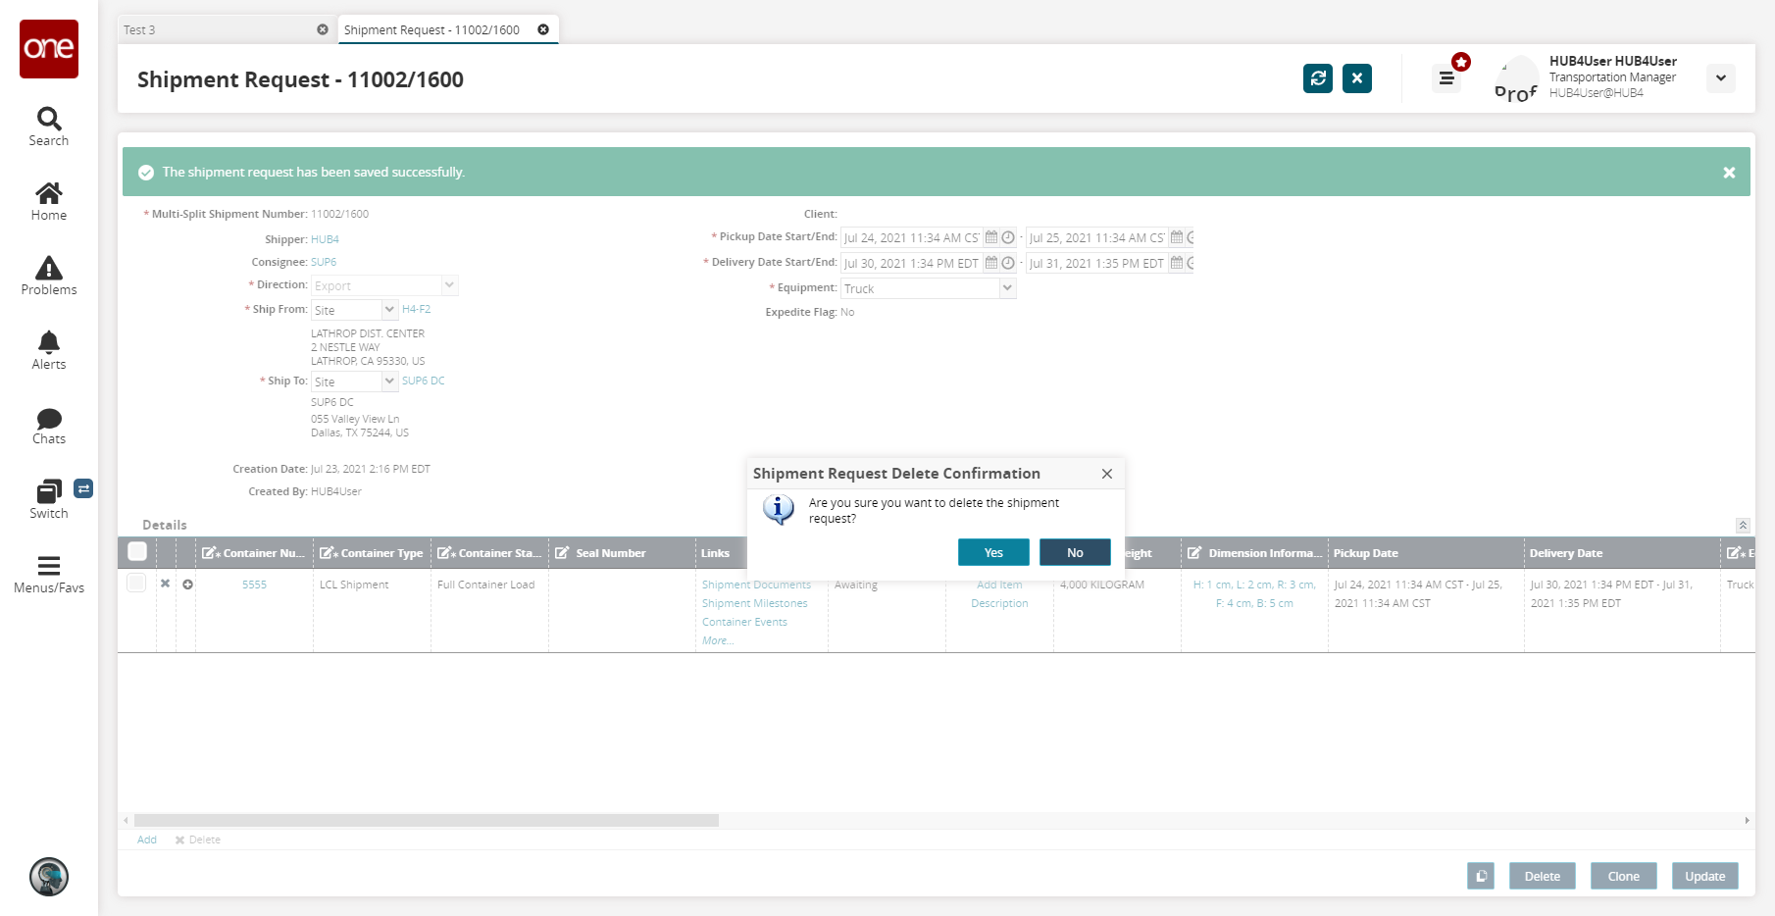Open the Shipment Documents link
Viewport: 1775px width, 916px height.
[x=756, y=585]
